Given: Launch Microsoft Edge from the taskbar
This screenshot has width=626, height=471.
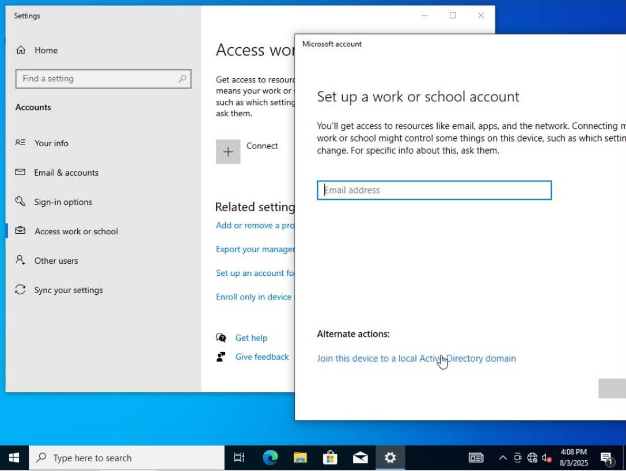Looking at the screenshot, I should pyautogui.click(x=270, y=458).
